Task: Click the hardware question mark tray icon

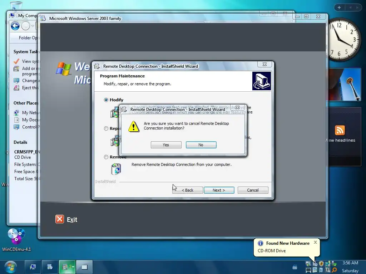Action: (x=315, y=264)
